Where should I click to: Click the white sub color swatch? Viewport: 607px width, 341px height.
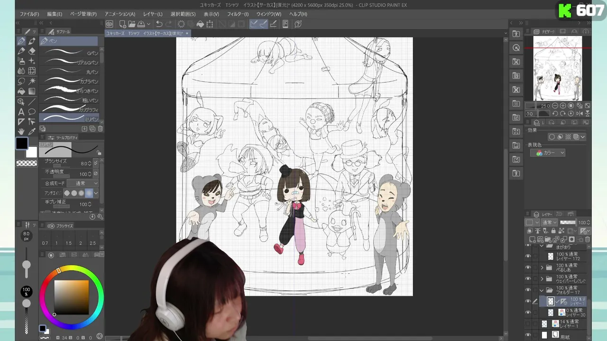(31, 152)
